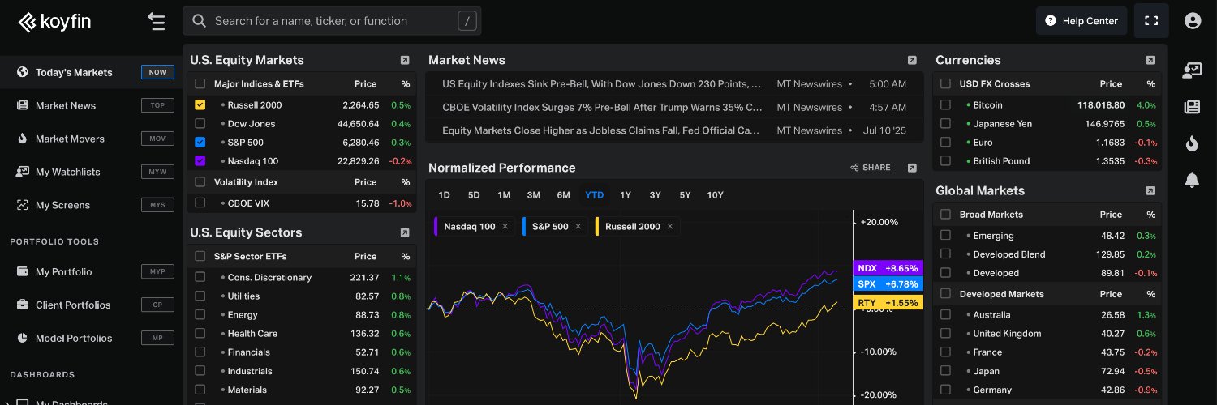Click the United Kingdom market row
Image resolution: width=1217 pixels, height=405 pixels.
tap(1047, 334)
